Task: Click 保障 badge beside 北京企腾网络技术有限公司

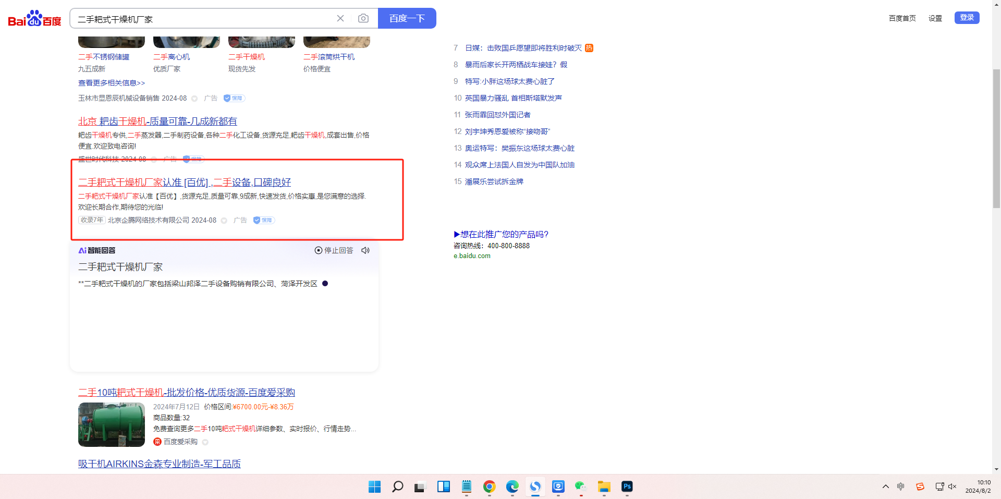Action: [264, 220]
